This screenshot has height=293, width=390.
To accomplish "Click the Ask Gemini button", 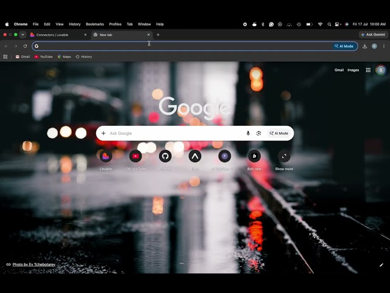I will pyautogui.click(x=373, y=35).
